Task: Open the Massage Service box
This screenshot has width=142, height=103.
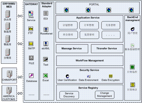Action: click(72, 49)
